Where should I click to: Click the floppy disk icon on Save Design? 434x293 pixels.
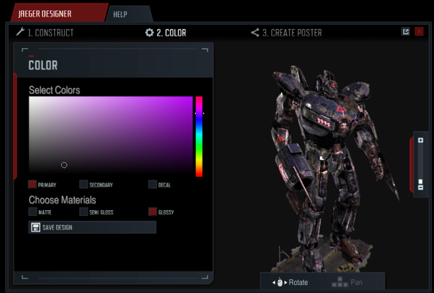click(36, 227)
